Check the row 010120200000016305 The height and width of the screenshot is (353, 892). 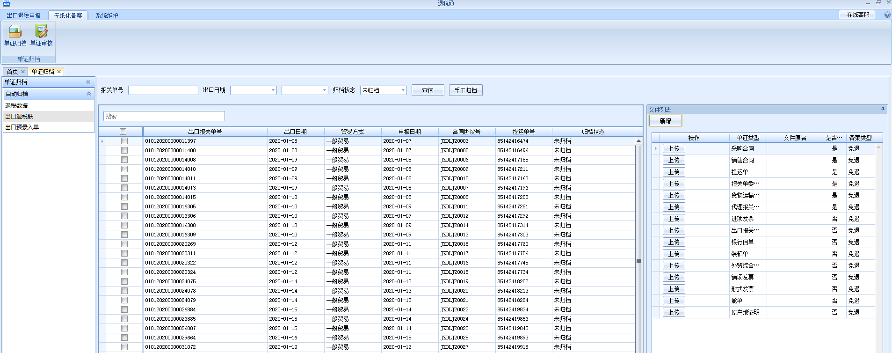point(124,206)
